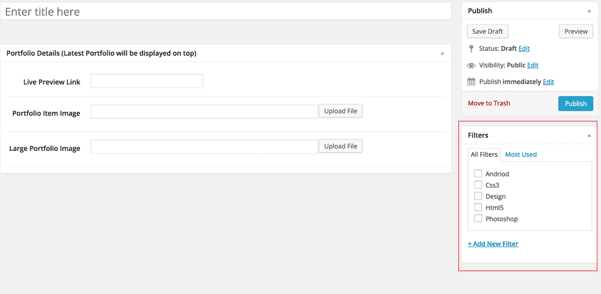The width and height of the screenshot is (601, 294).
Task: Click the Move to Trash link
Action: pyautogui.click(x=489, y=103)
